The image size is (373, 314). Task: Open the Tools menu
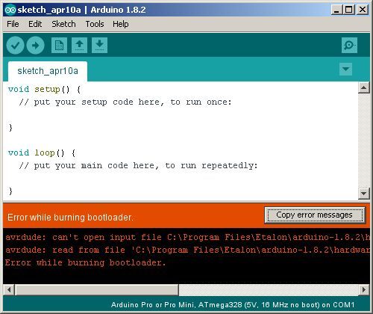95,24
